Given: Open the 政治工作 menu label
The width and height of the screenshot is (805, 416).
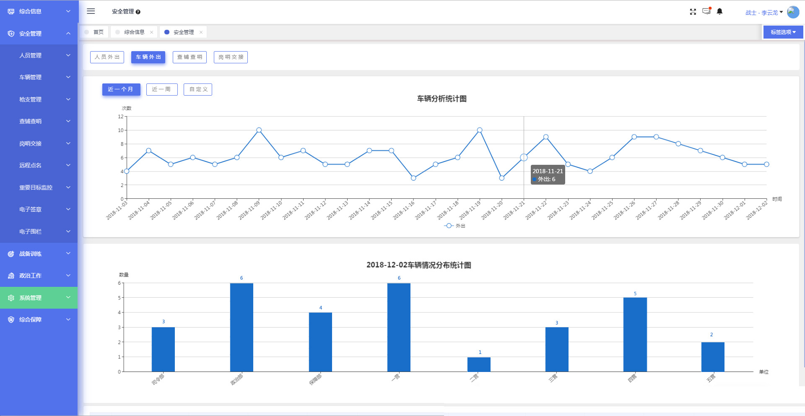Looking at the screenshot, I should [30, 276].
